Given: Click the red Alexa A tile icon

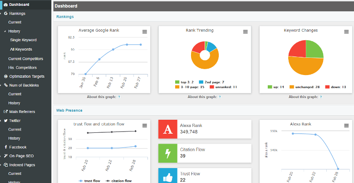Looking at the screenshot, I should pyautogui.click(x=168, y=129).
